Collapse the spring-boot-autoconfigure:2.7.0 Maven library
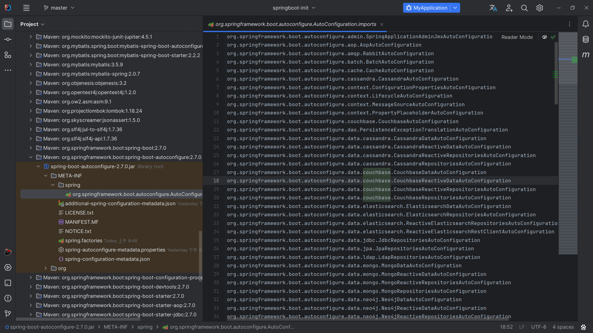593x333 pixels. pyautogui.click(x=31, y=157)
